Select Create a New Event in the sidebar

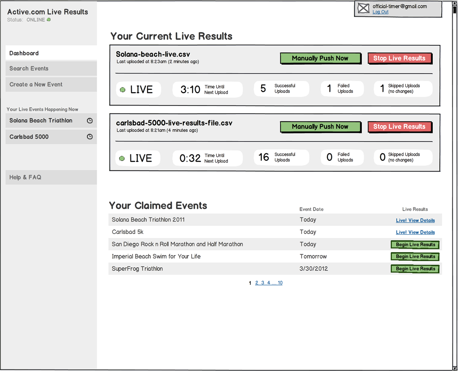click(51, 84)
